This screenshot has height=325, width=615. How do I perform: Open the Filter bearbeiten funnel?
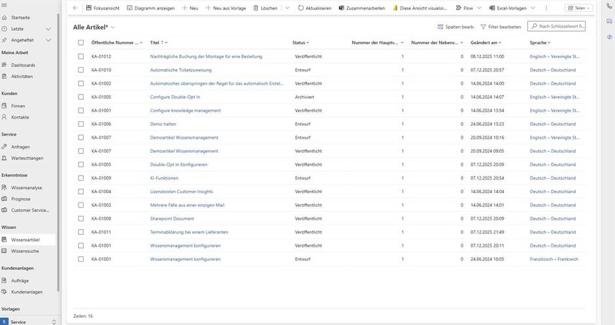click(501, 27)
